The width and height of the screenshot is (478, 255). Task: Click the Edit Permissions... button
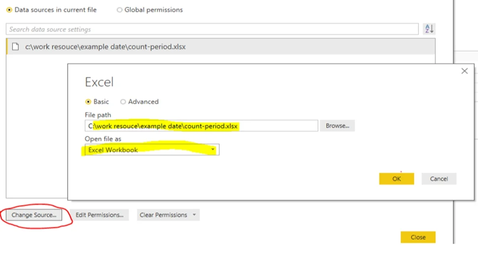99,215
